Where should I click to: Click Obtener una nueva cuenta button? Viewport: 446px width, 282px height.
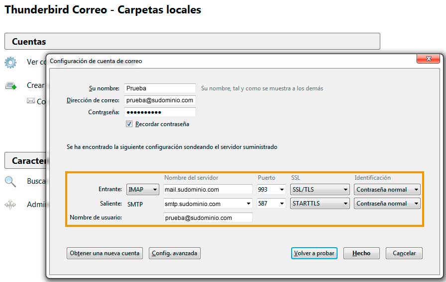click(x=105, y=253)
